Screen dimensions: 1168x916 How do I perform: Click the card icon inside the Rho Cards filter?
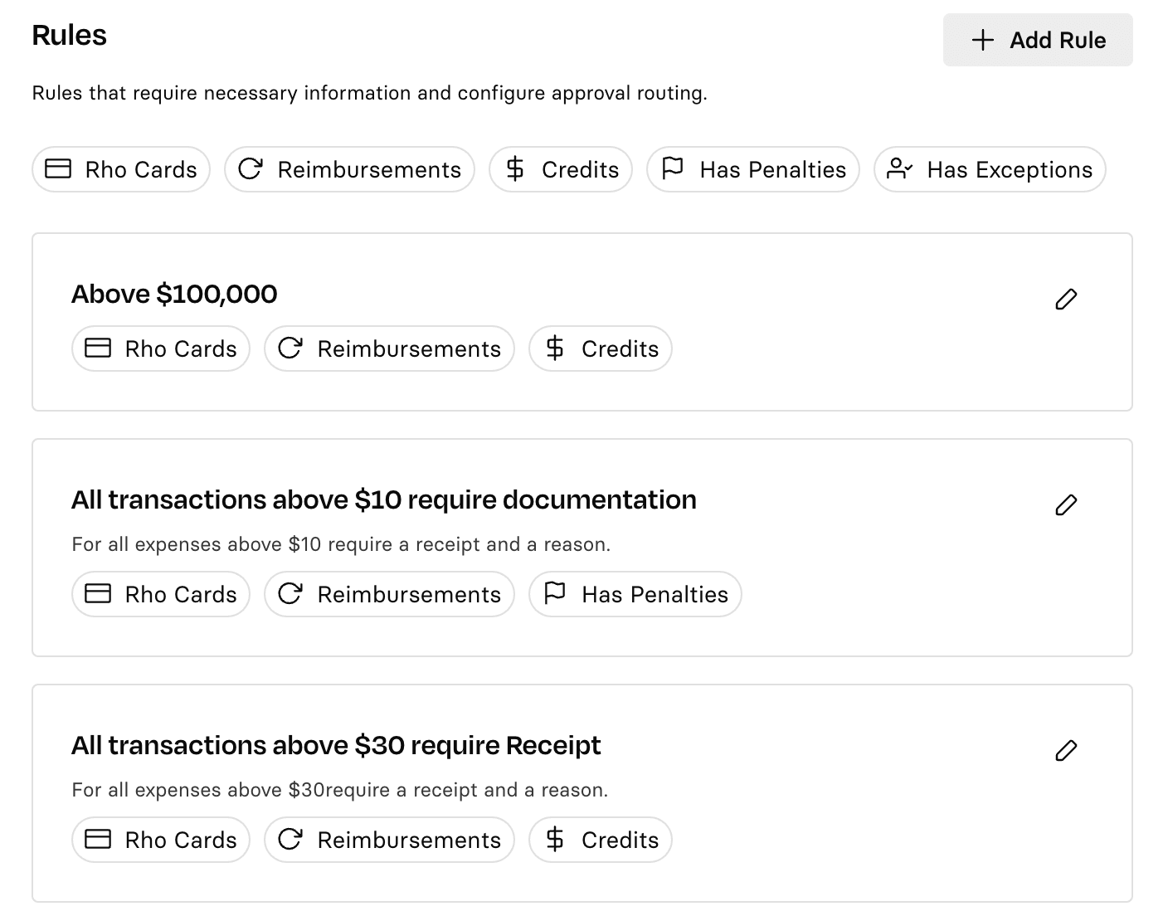pyautogui.click(x=56, y=169)
